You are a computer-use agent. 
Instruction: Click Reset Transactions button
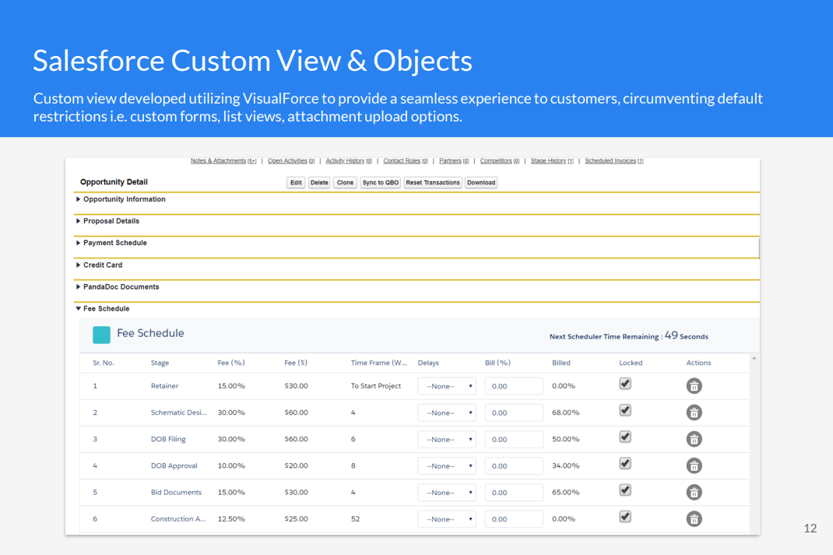[x=432, y=183]
